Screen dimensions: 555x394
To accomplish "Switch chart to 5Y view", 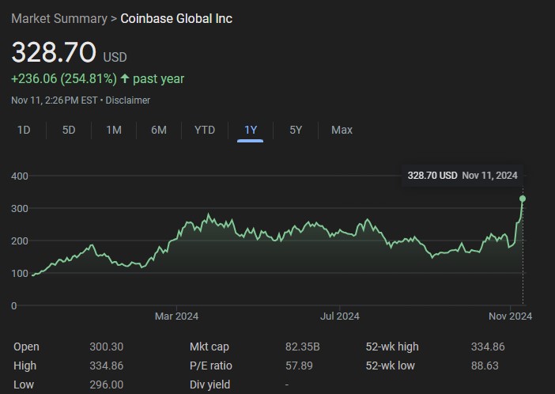I will tap(295, 130).
